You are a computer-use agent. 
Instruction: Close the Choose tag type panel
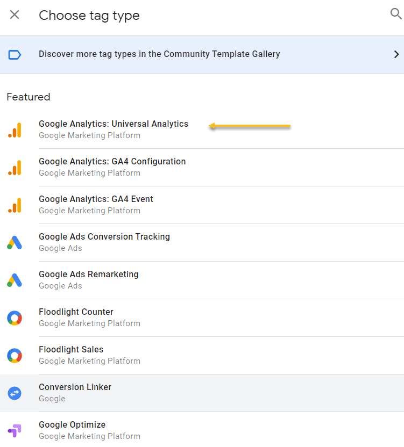tap(15, 15)
